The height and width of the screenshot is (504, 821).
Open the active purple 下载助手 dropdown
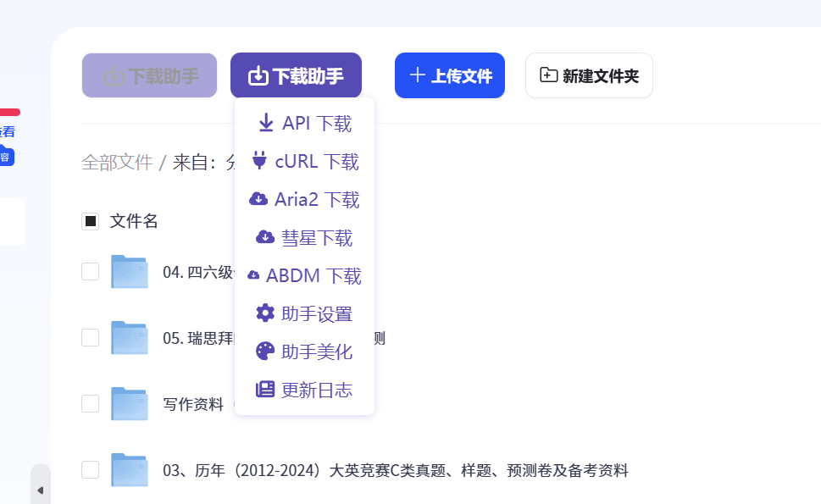pos(296,75)
